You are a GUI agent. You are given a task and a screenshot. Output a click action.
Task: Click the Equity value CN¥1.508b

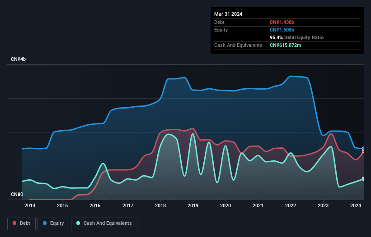point(282,30)
